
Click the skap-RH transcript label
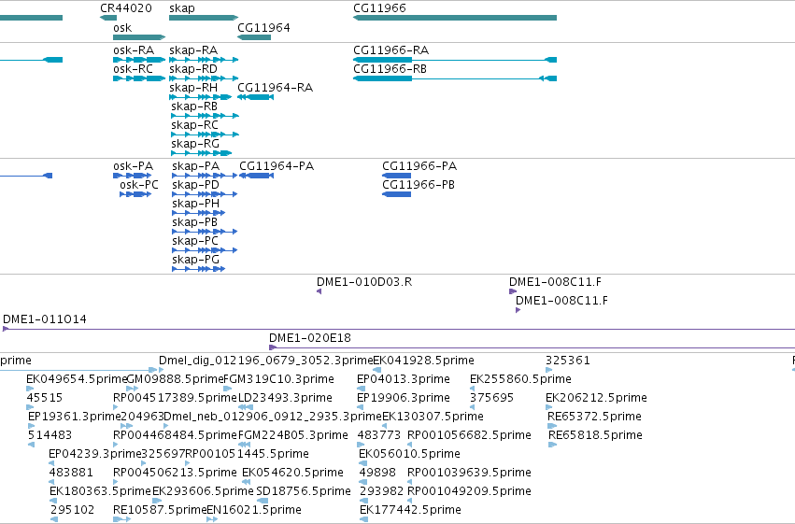[x=193, y=88]
